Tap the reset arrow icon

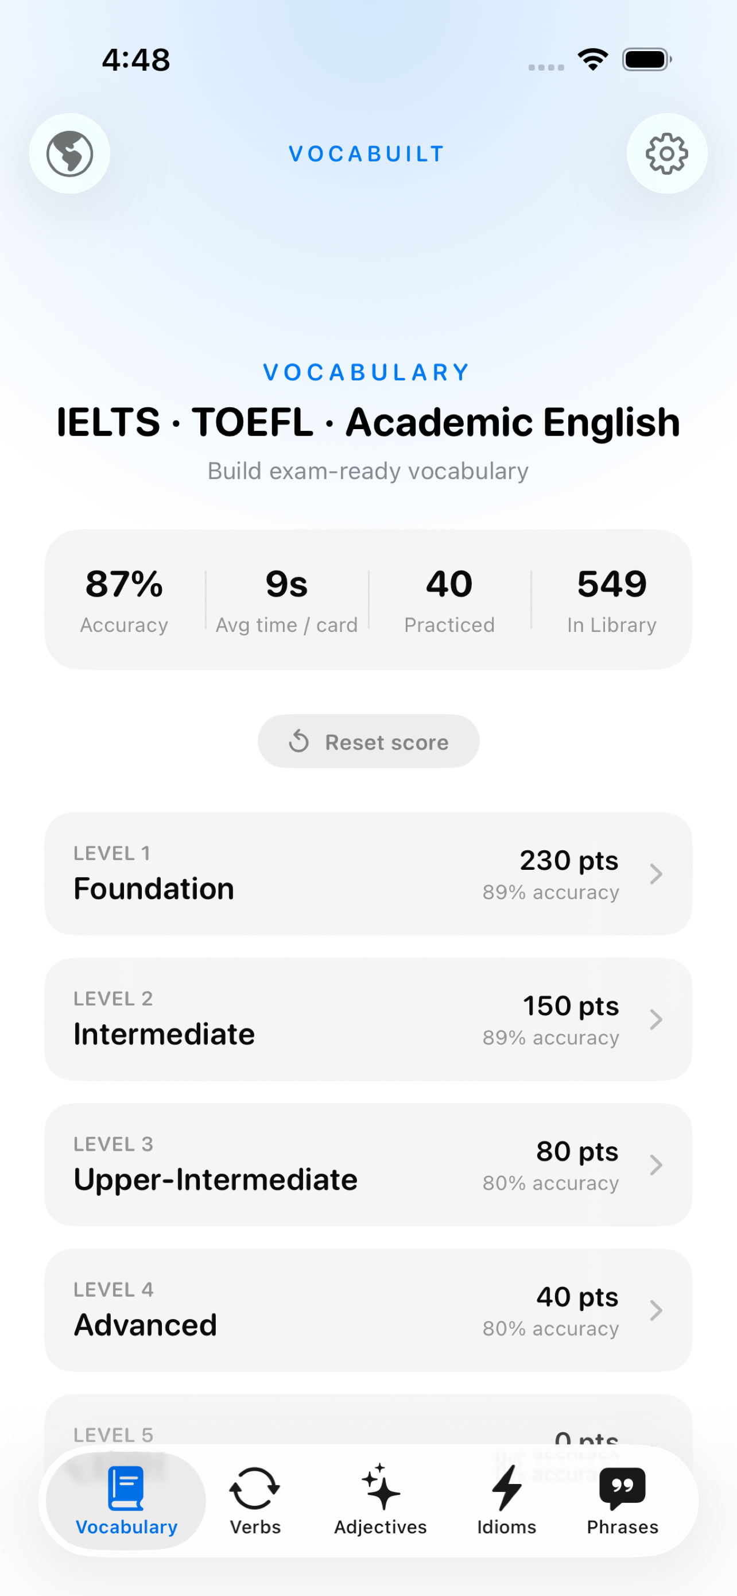[299, 741]
